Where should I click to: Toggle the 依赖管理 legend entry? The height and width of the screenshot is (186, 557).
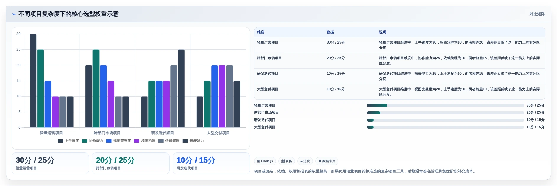coord(169,141)
